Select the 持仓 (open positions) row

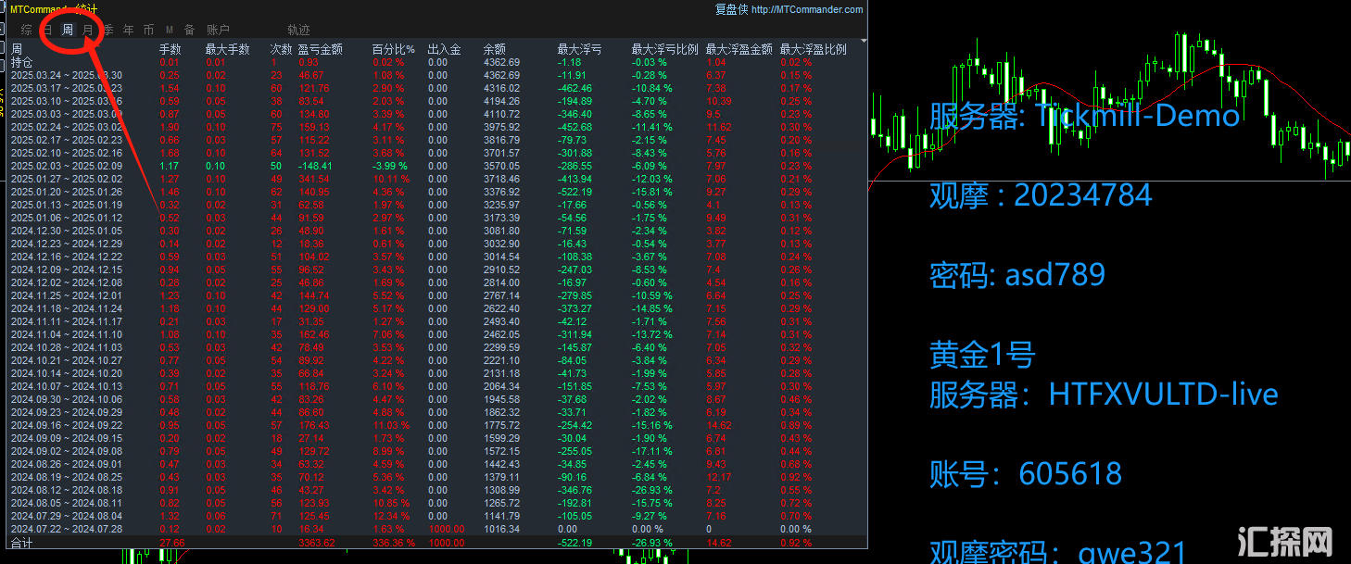pyautogui.click(x=21, y=62)
